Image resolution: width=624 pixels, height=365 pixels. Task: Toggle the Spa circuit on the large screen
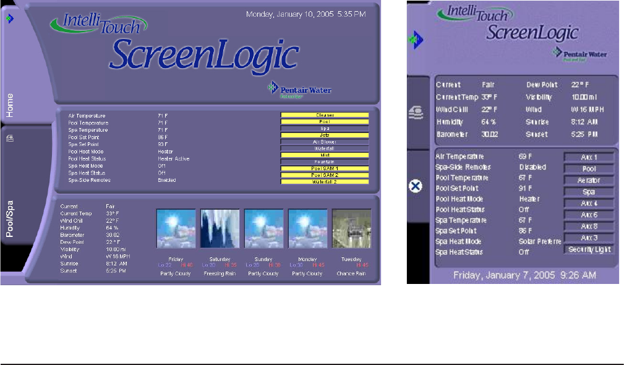pyautogui.click(x=325, y=129)
